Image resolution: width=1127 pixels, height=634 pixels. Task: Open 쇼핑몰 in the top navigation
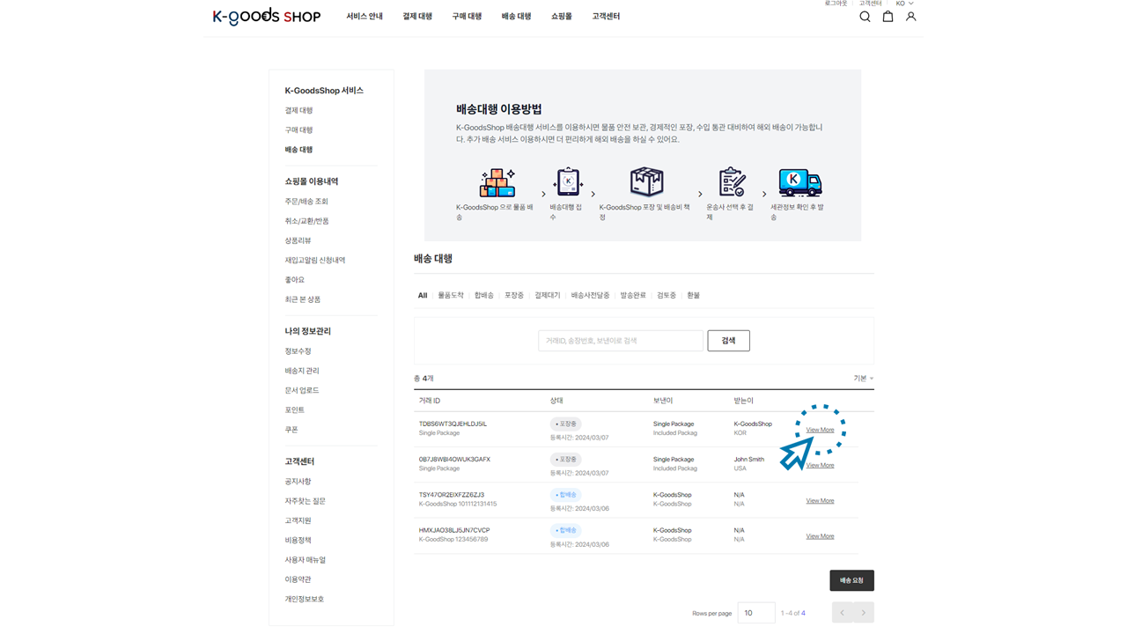point(561,17)
